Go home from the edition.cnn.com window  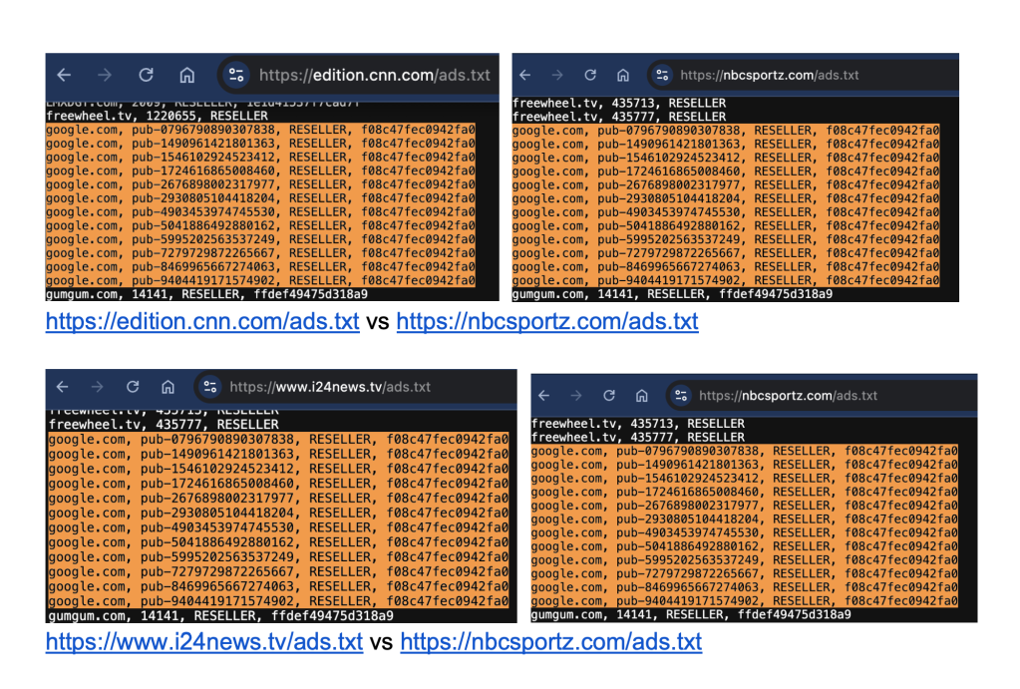point(186,75)
